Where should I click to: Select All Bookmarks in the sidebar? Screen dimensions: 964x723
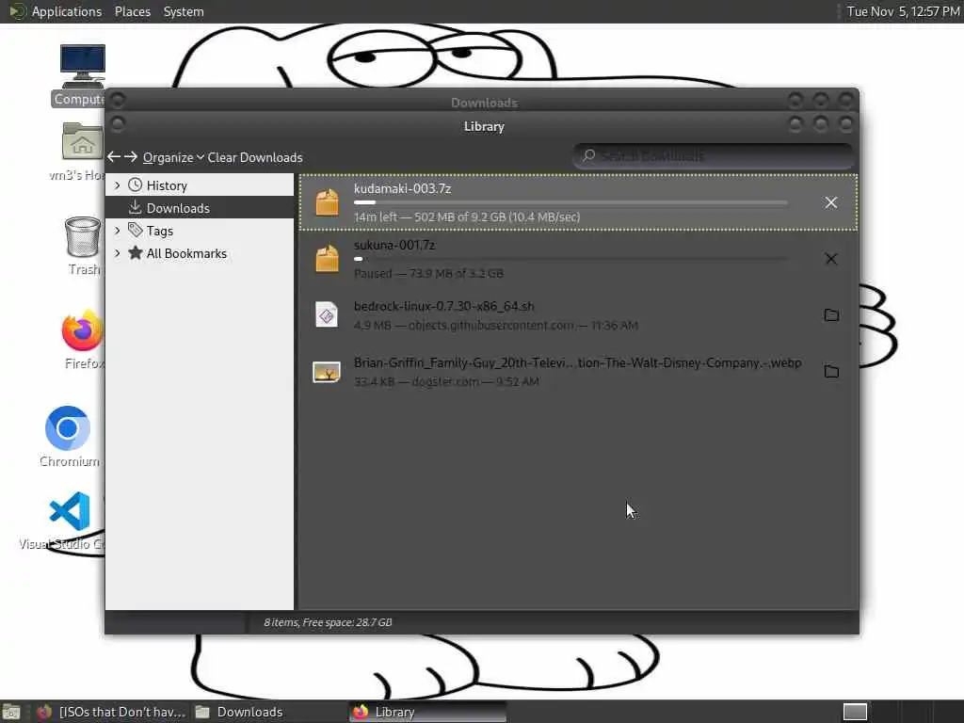coord(200,253)
